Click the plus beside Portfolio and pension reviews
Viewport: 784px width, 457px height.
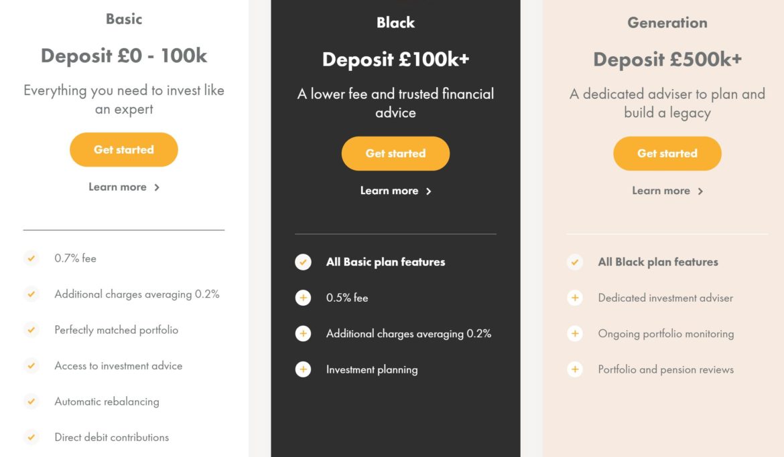click(575, 369)
